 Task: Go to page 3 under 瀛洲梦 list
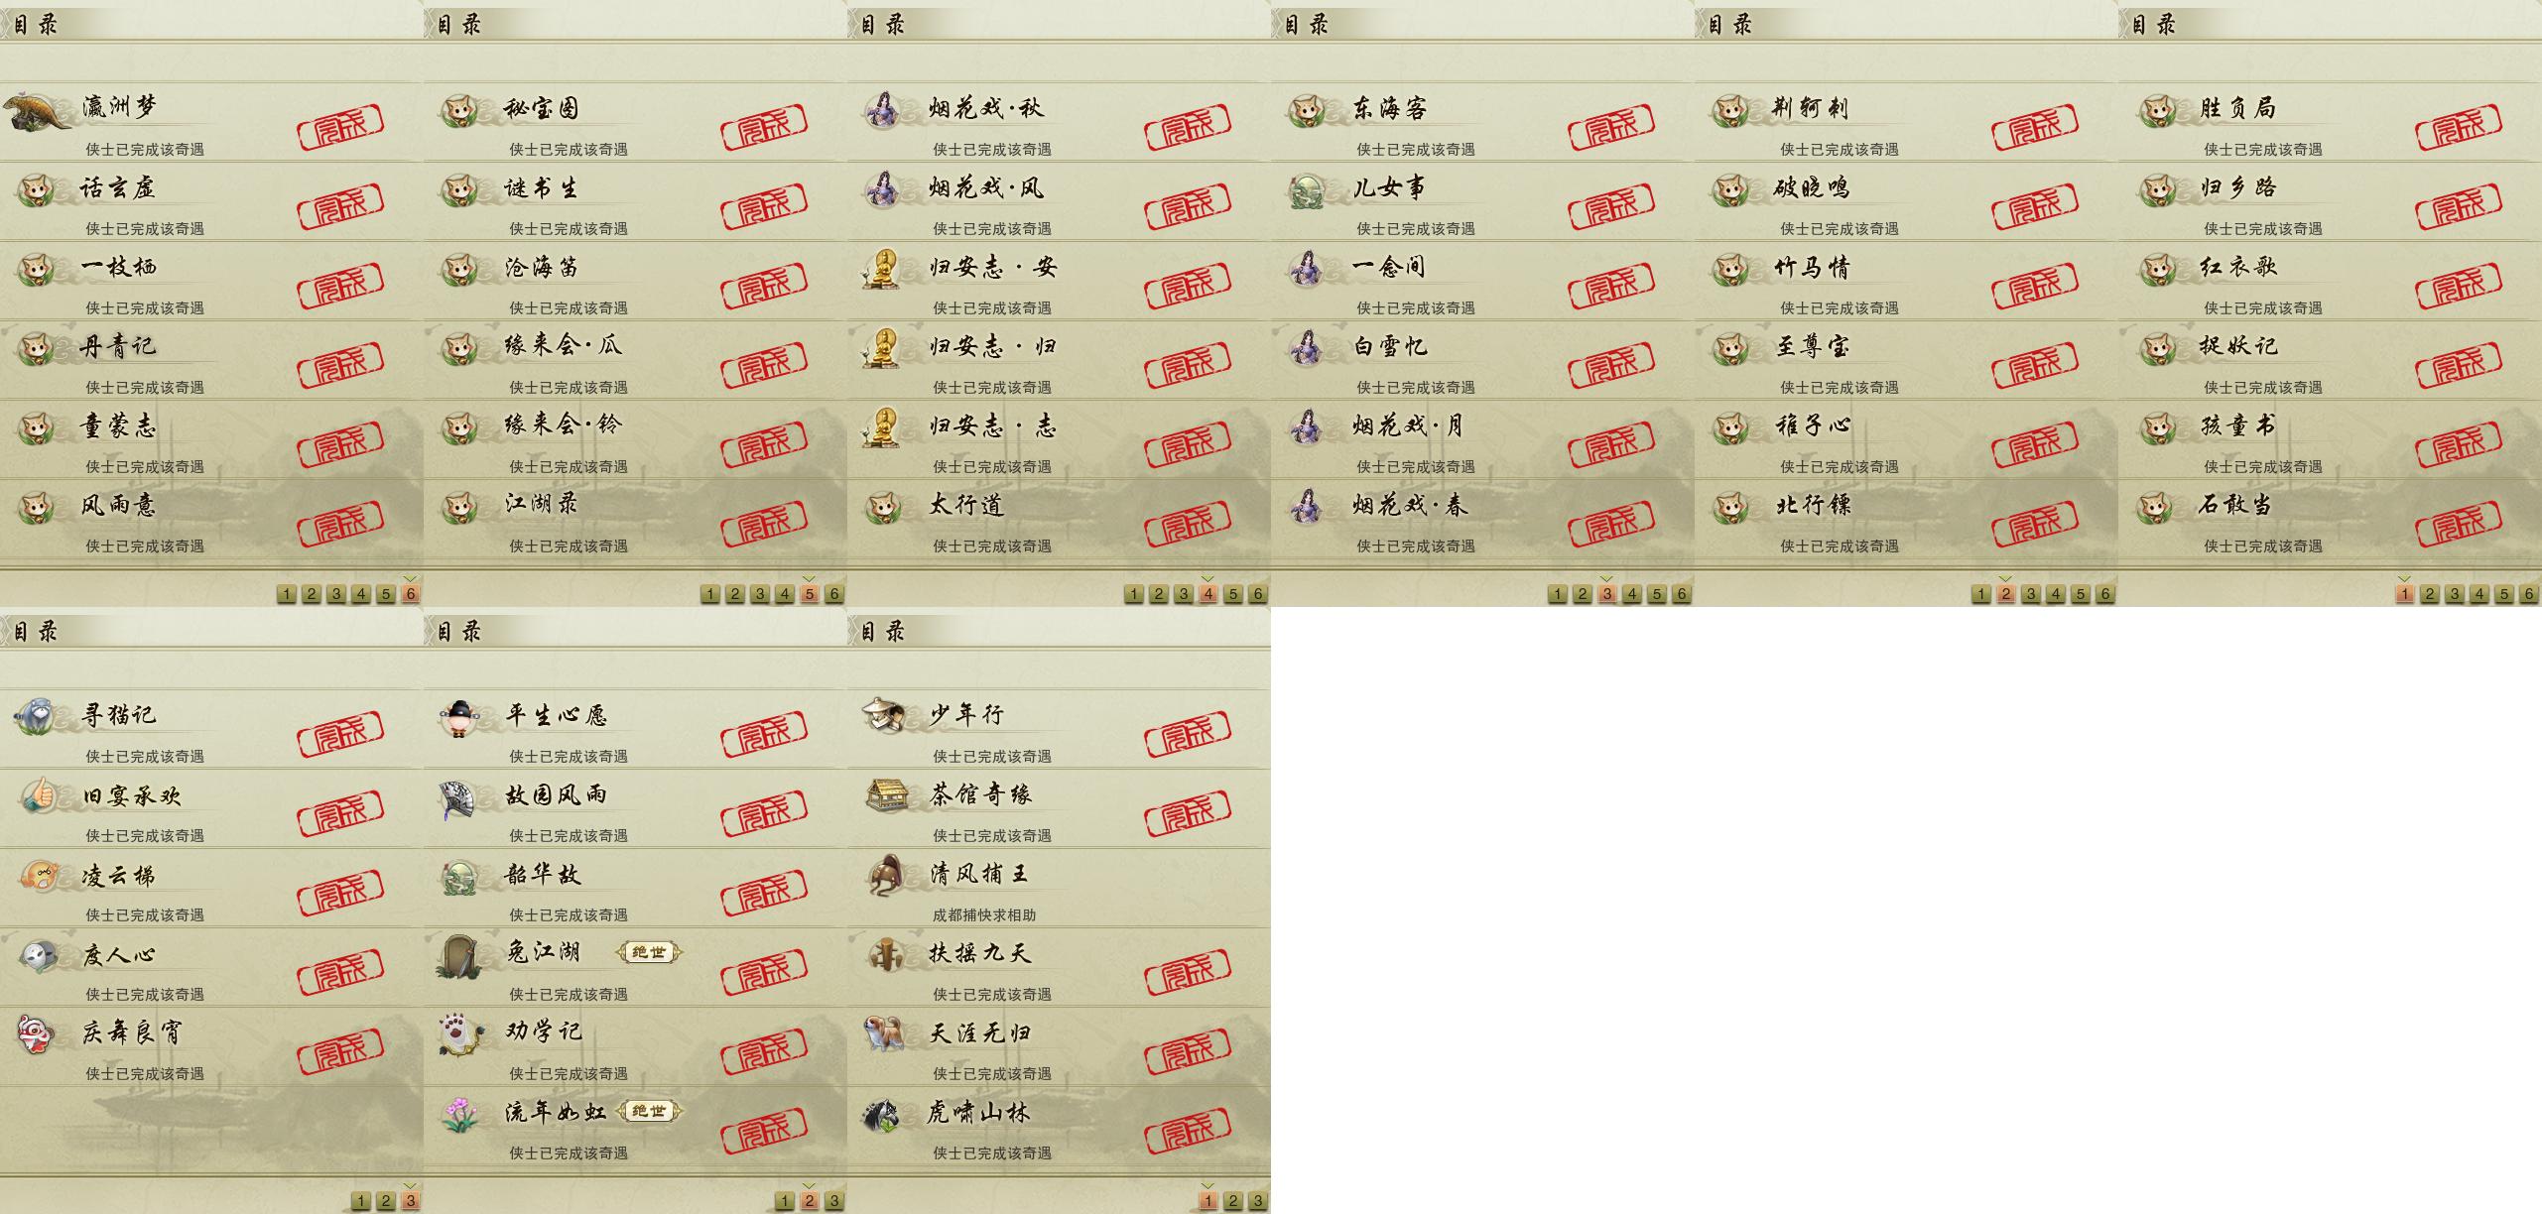coord(336,594)
